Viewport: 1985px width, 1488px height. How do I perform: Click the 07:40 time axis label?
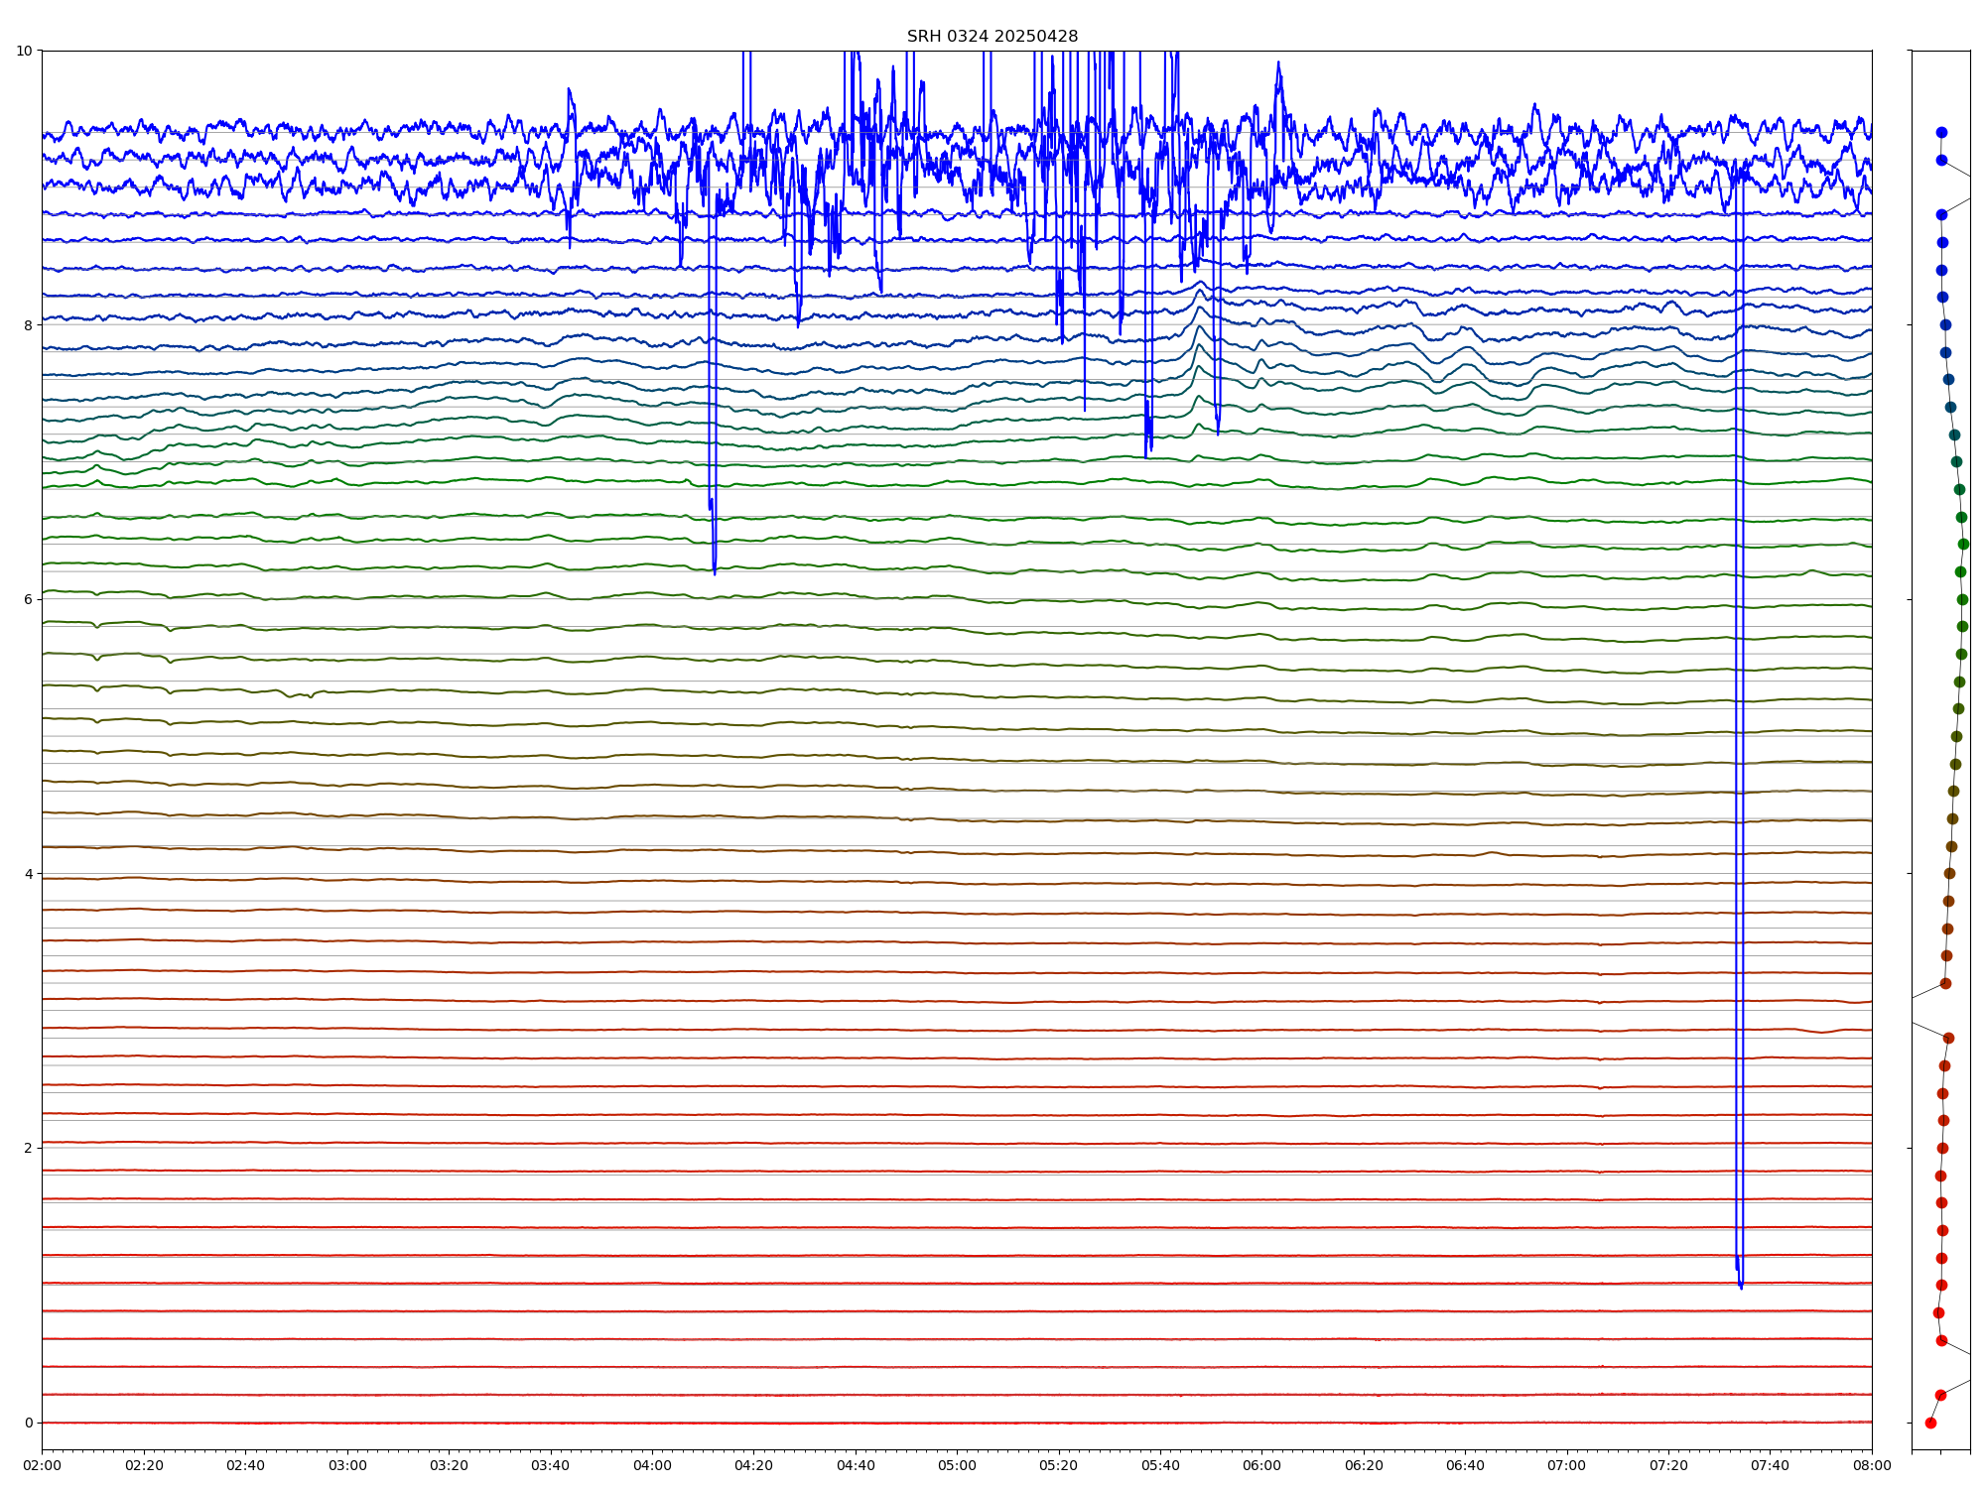point(1770,1465)
